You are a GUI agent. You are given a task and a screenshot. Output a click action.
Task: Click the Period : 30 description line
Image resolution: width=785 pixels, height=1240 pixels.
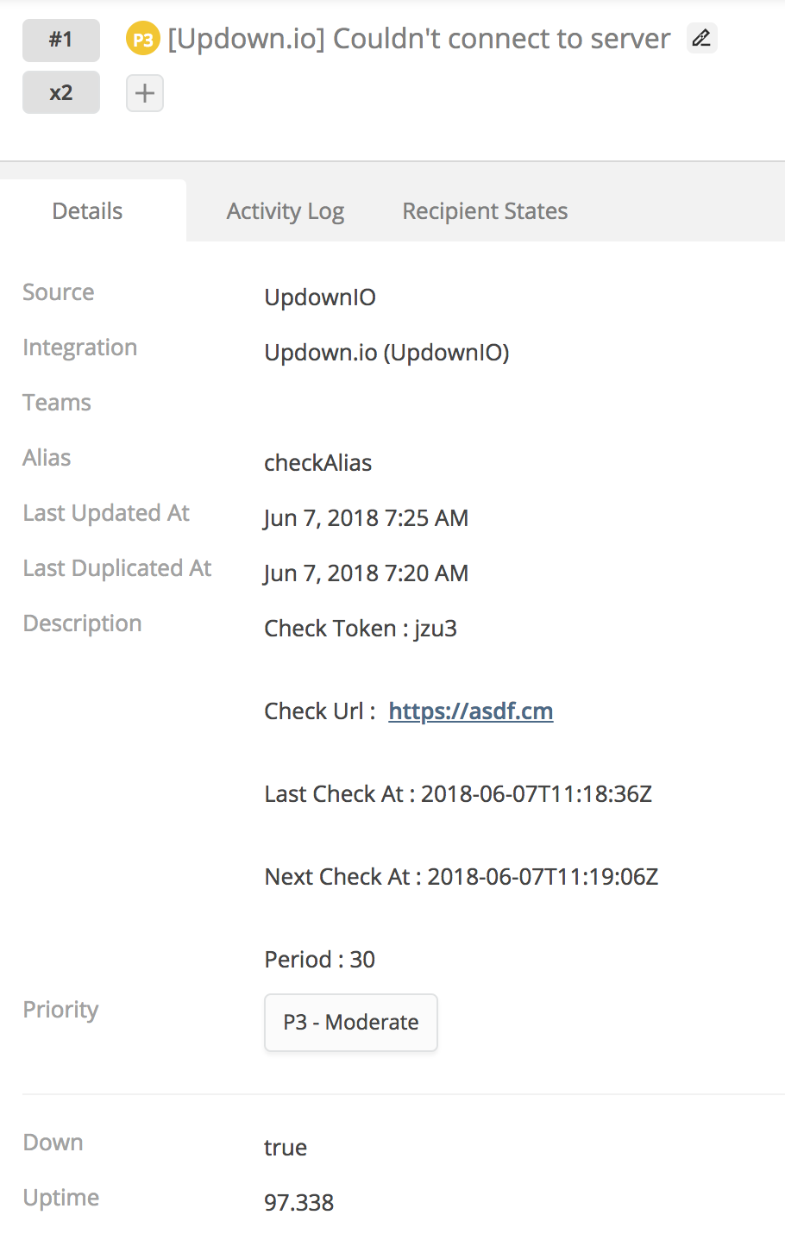pyautogui.click(x=320, y=960)
